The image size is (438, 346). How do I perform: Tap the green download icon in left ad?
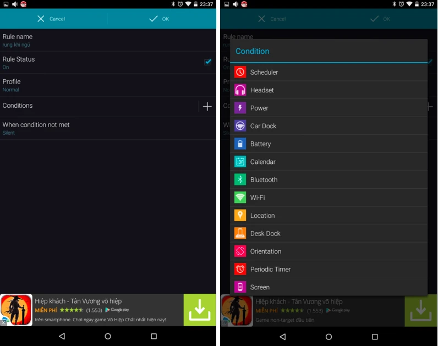[199, 310]
